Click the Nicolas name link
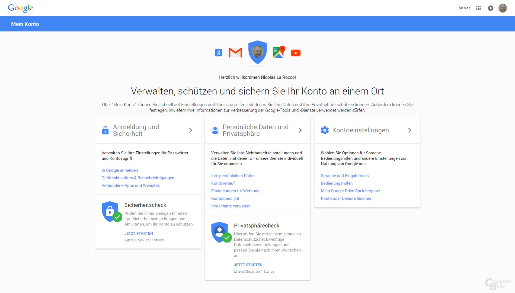This screenshot has width=515, height=293. tap(464, 8)
